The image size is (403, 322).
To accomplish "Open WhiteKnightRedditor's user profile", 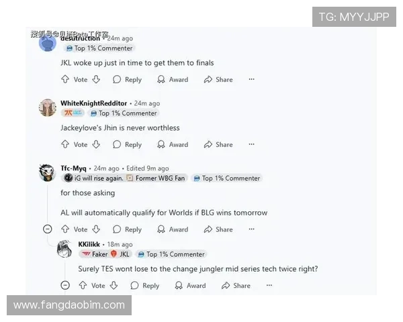I will [94, 103].
